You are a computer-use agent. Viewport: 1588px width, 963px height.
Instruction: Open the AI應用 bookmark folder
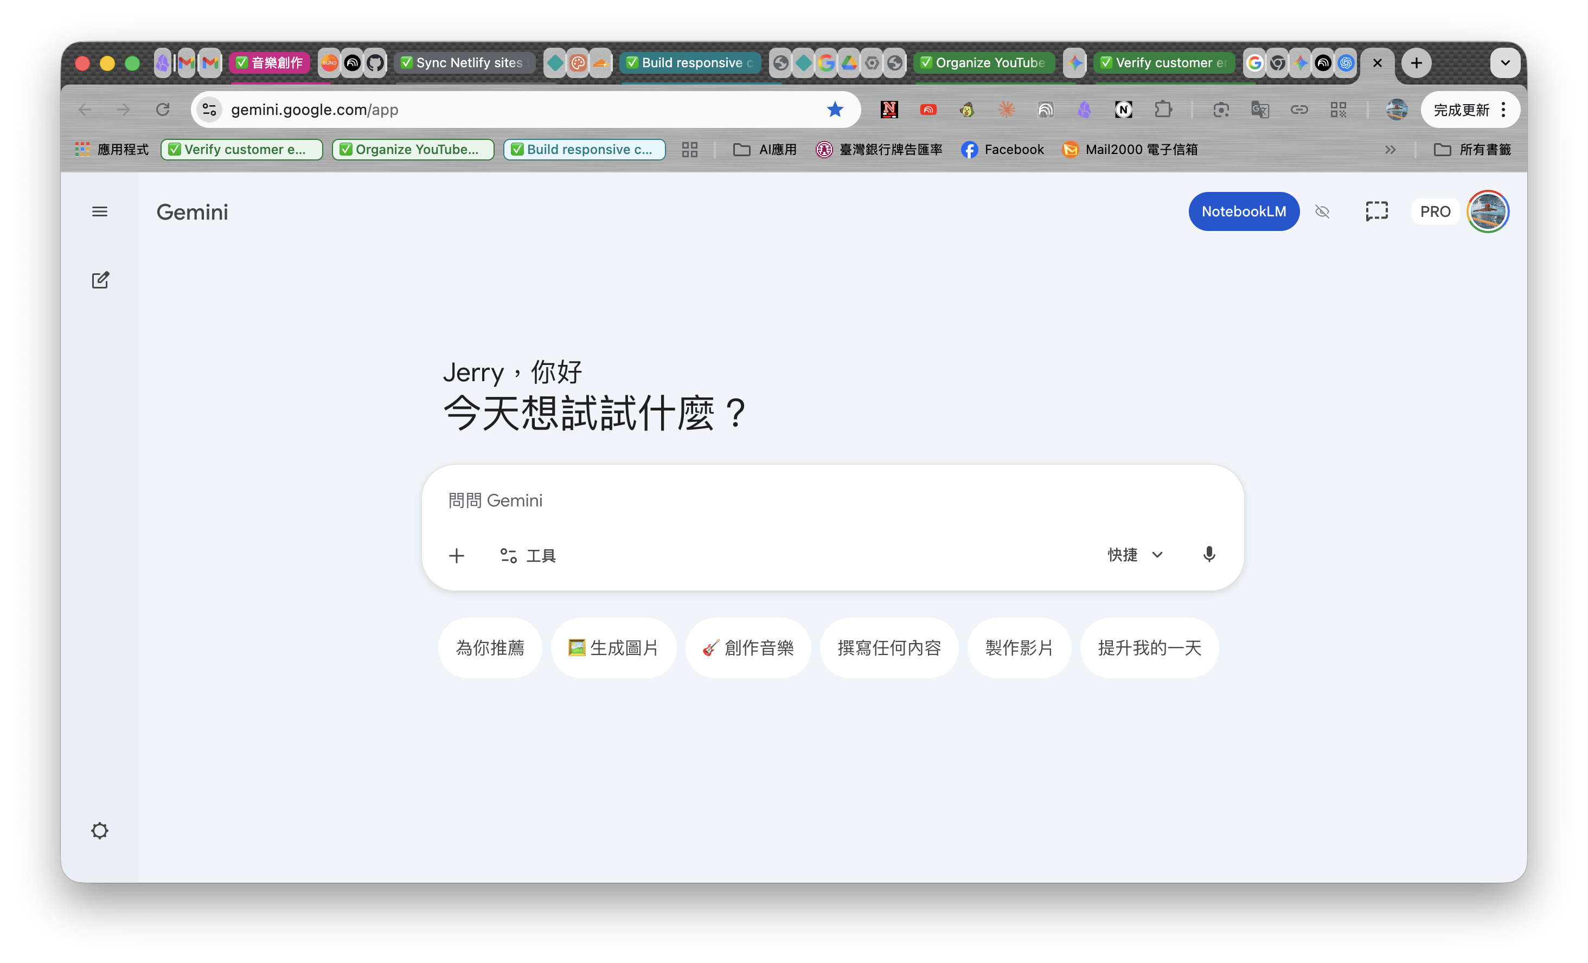(x=765, y=150)
